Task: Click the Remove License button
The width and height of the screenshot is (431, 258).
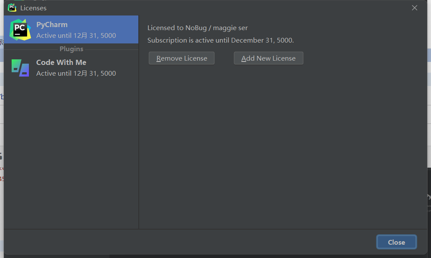Action: click(x=181, y=58)
